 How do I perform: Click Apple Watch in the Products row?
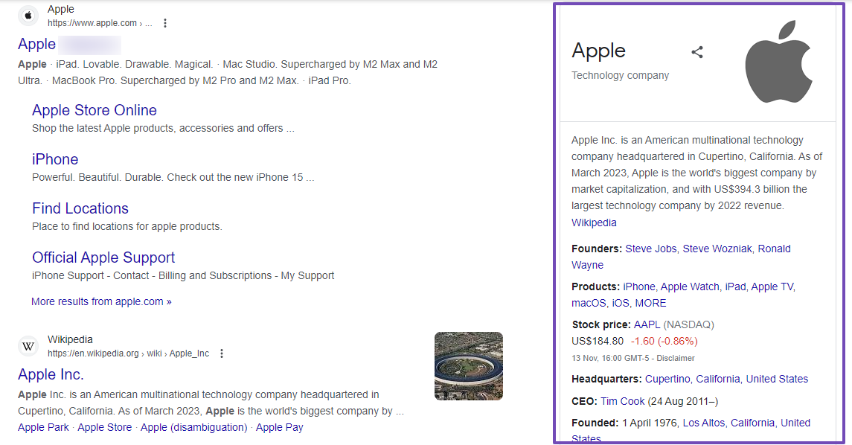click(x=690, y=287)
